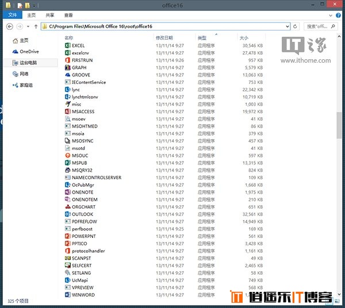Open recent locations dropdown arrow
345x308 pixels.
tap(28, 26)
